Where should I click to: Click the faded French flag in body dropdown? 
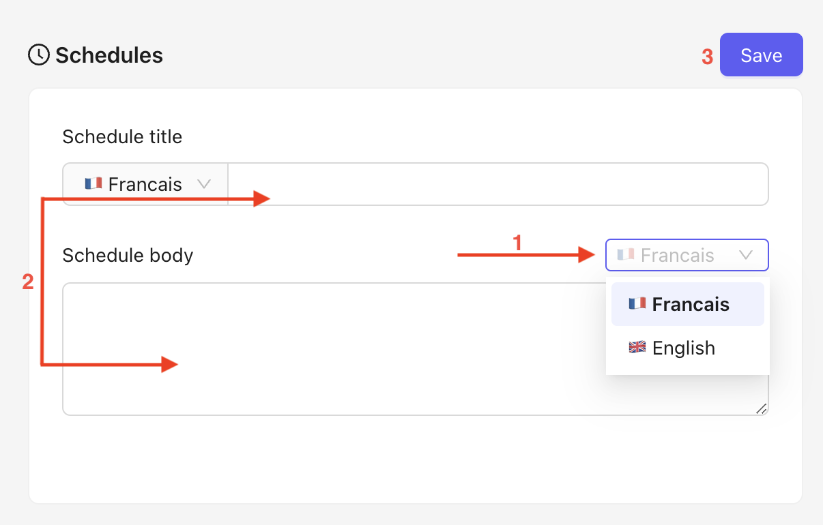[x=626, y=254]
